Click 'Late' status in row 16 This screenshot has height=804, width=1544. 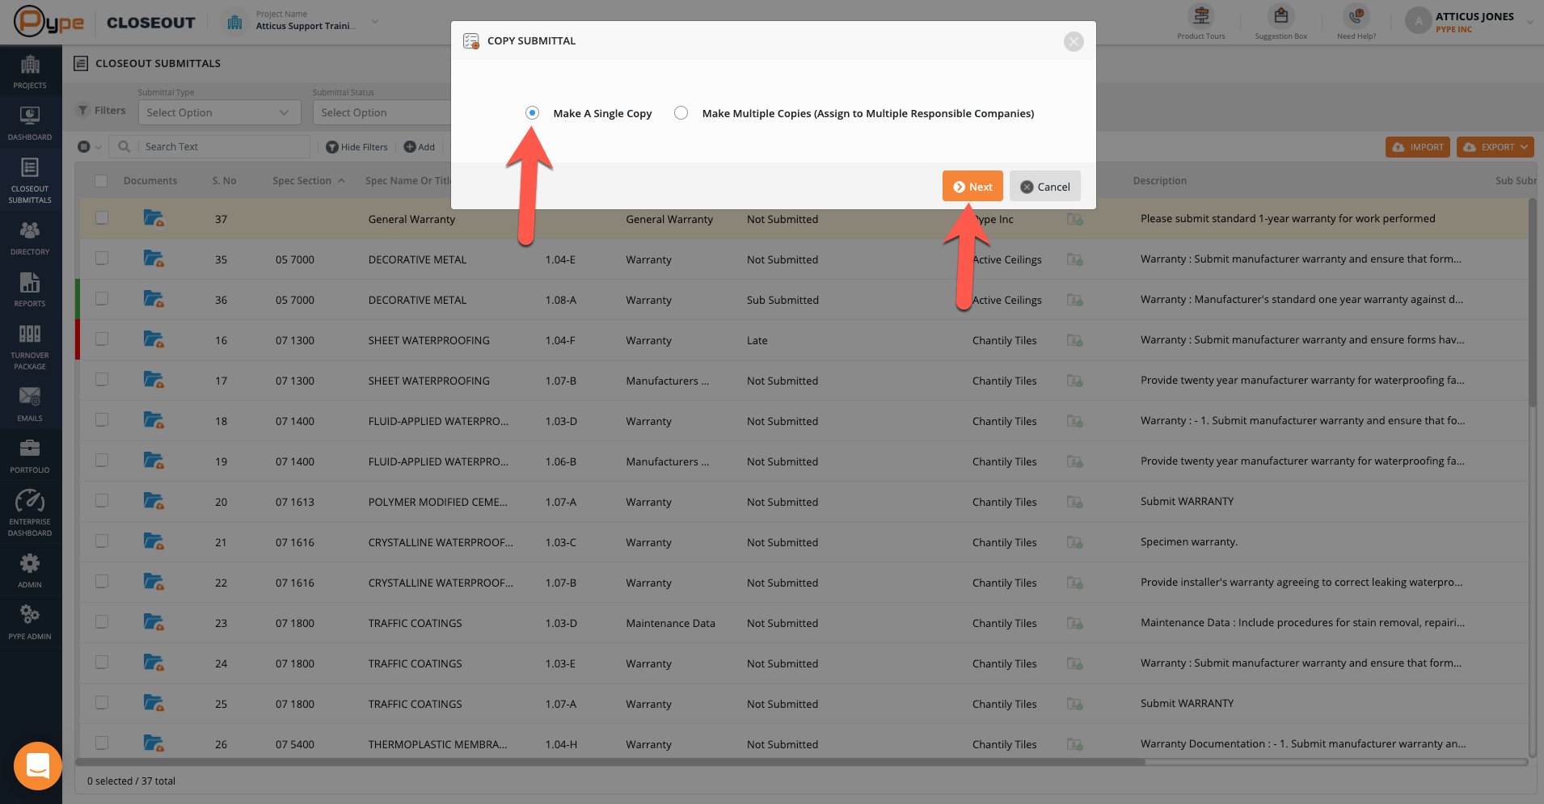point(757,340)
